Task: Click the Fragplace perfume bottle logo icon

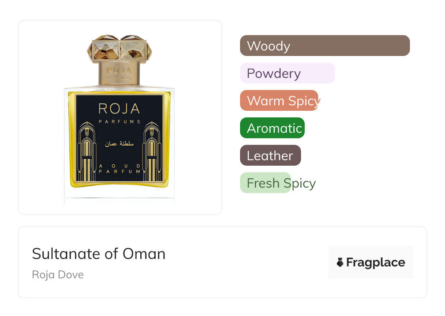Action: pyautogui.click(x=340, y=262)
